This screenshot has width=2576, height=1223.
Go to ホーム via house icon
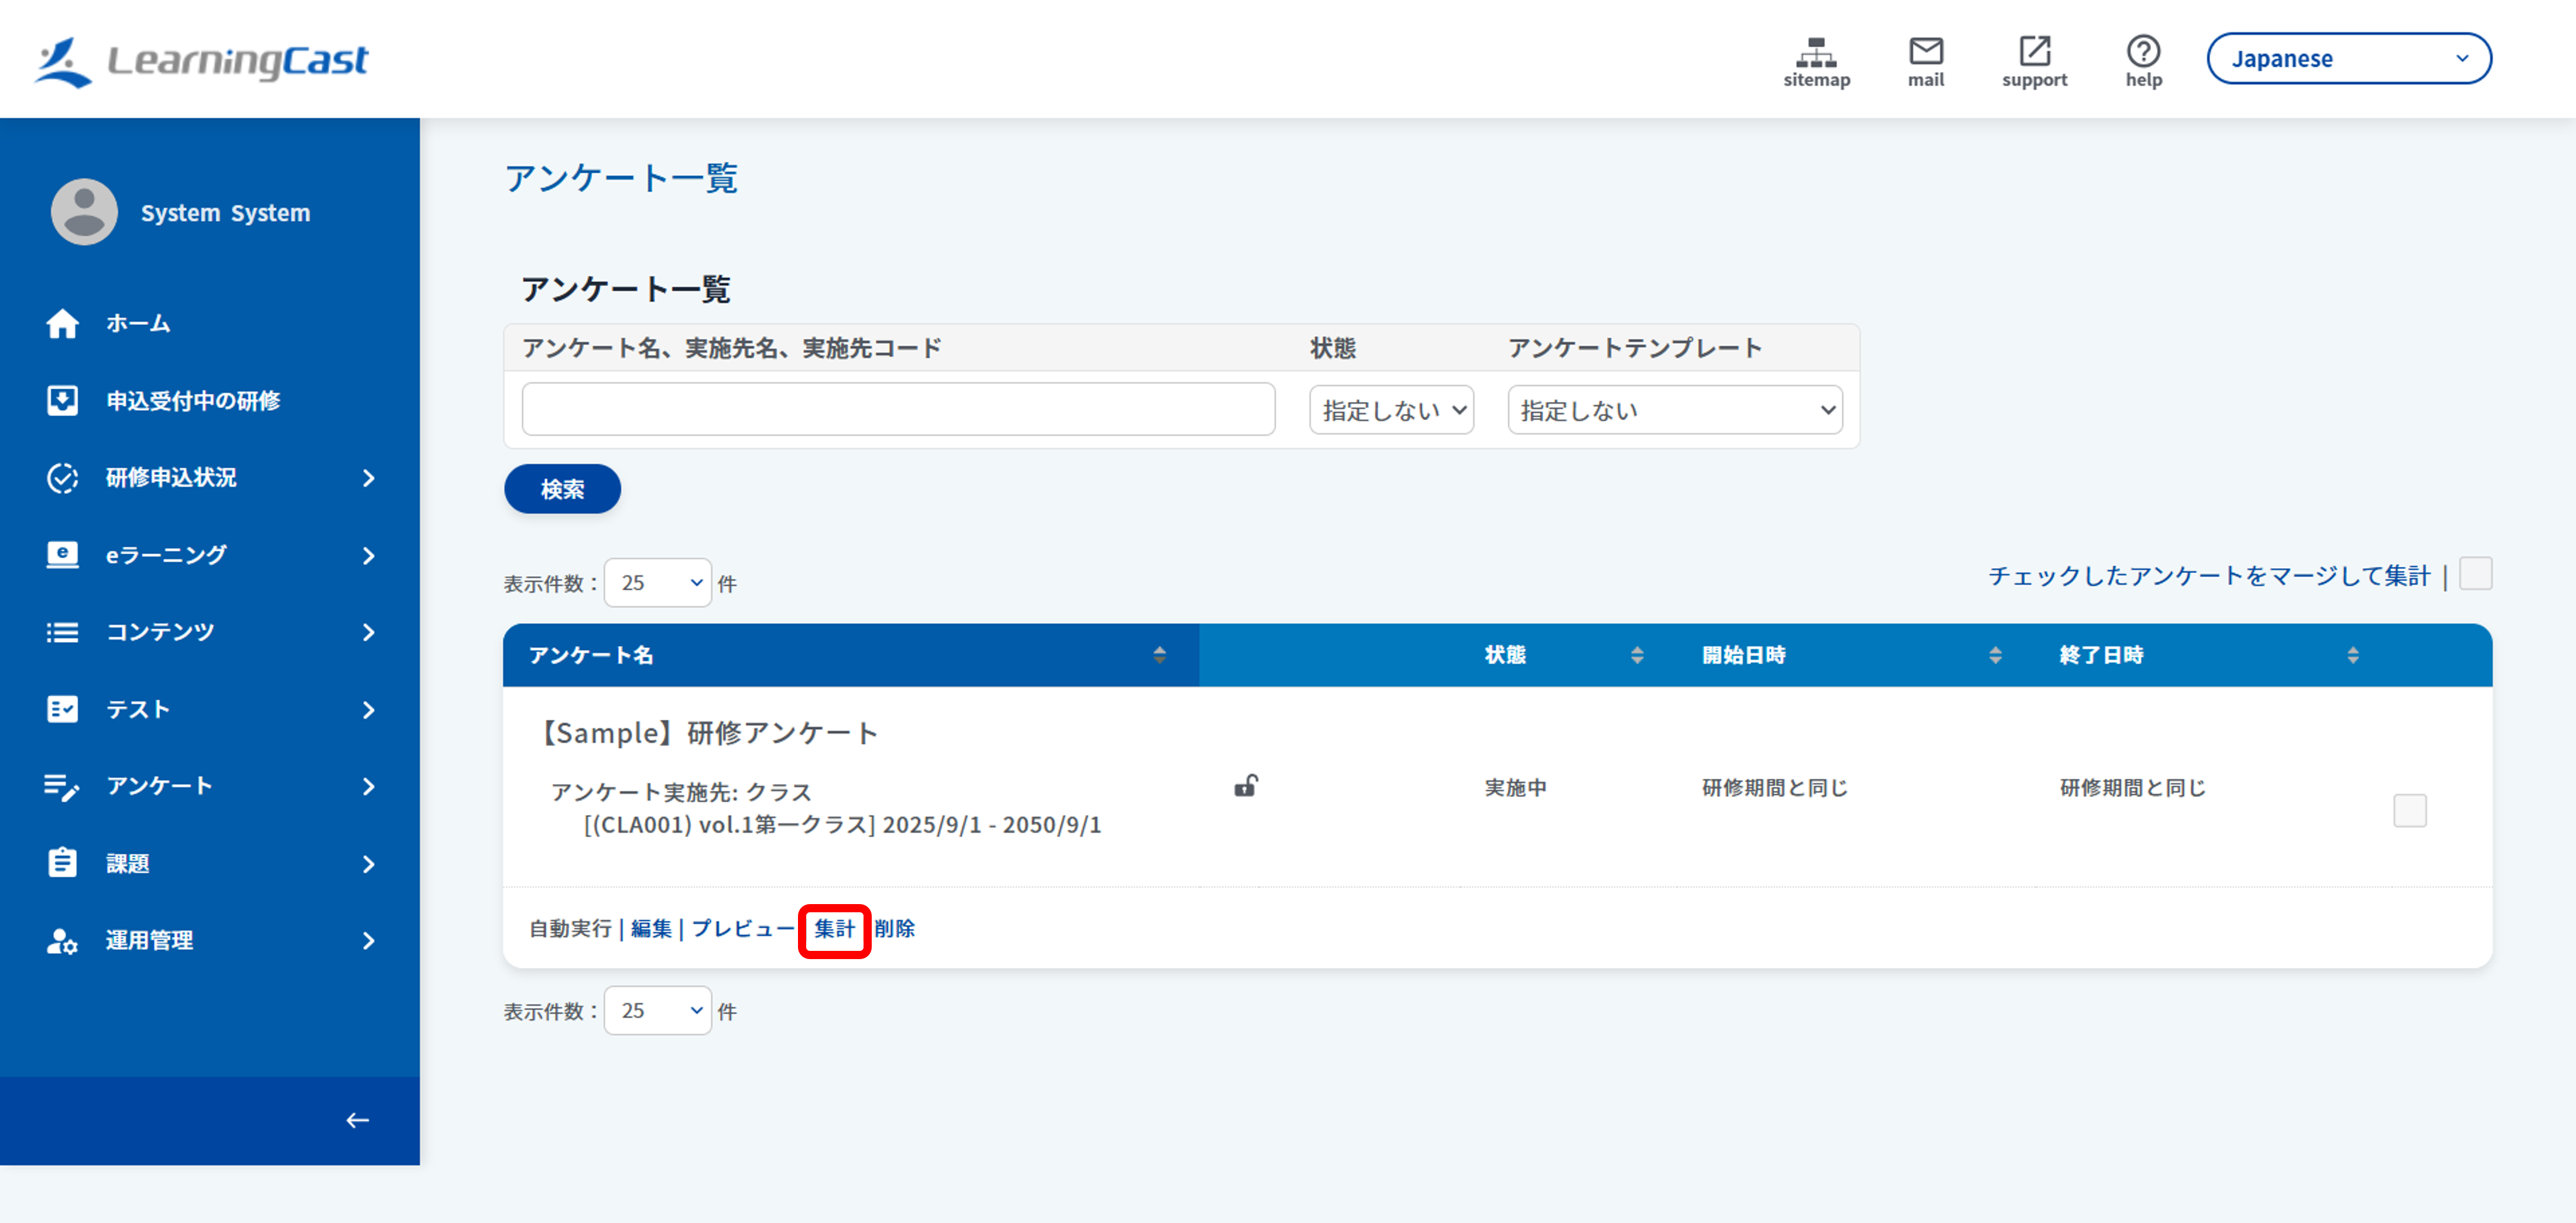click(x=62, y=324)
